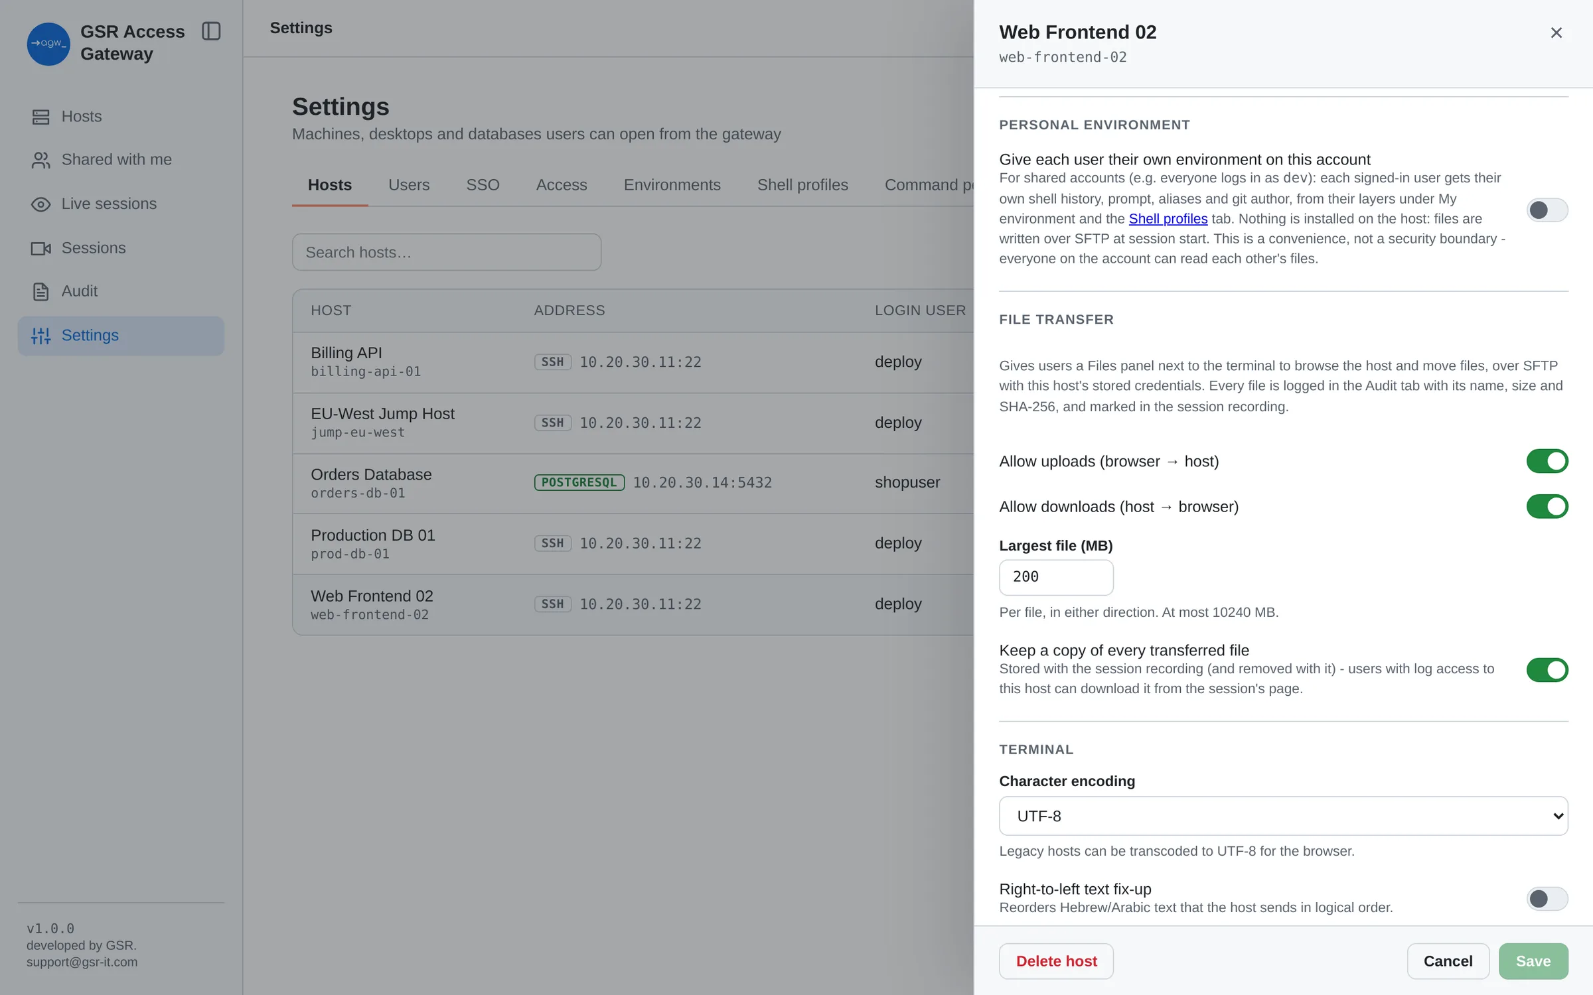This screenshot has width=1593, height=995.
Task: Enable Right-to-left text fix-up
Action: pos(1547,899)
